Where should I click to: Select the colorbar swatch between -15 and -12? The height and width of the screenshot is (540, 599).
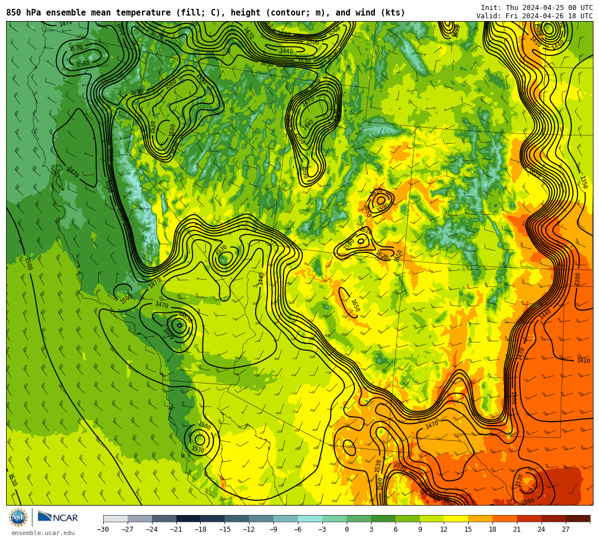click(x=237, y=518)
